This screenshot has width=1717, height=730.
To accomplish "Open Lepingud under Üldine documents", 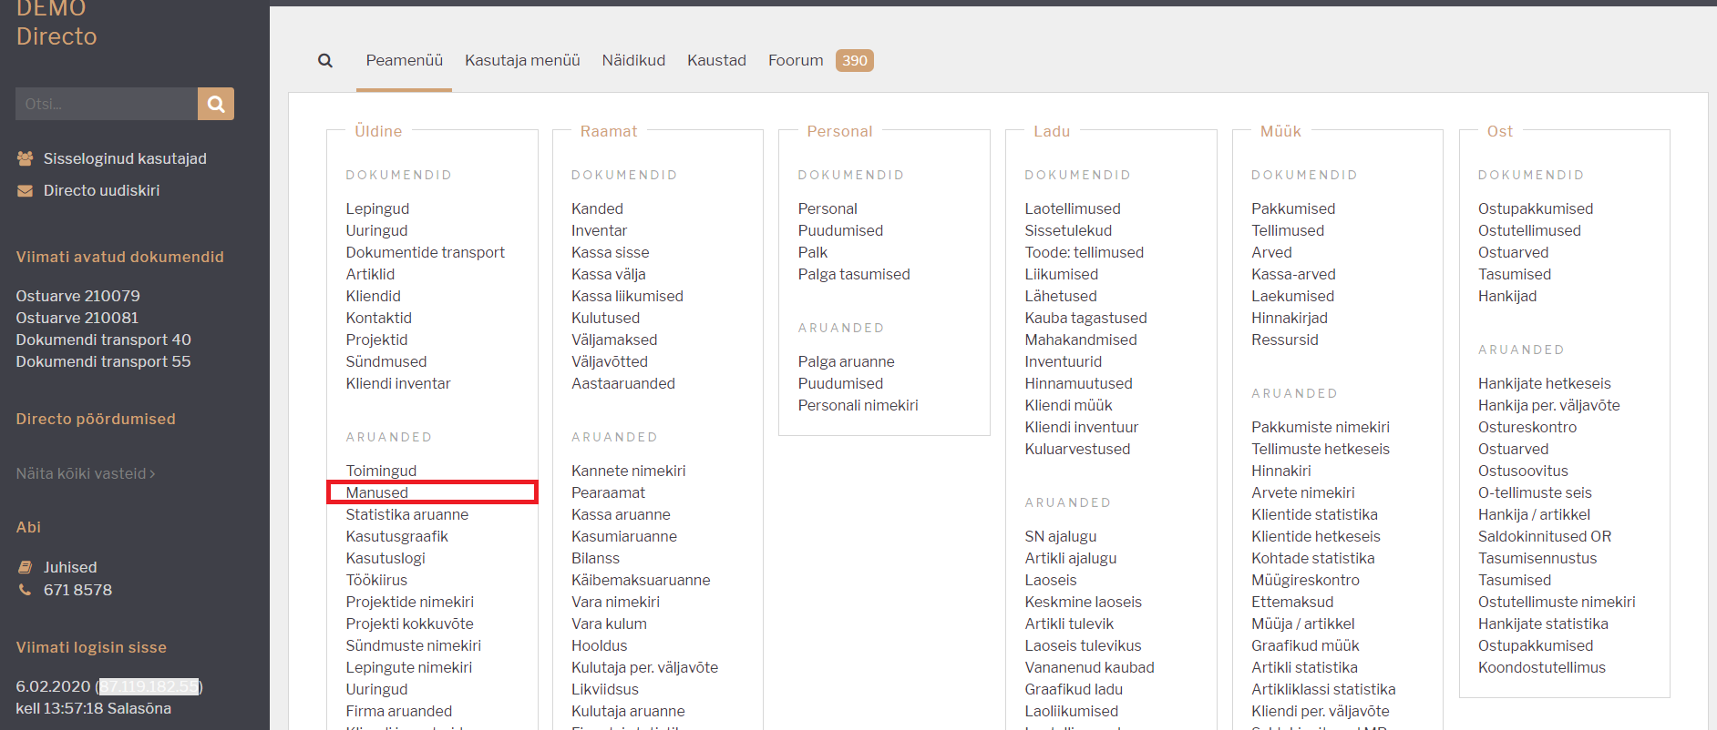I will coord(377,208).
